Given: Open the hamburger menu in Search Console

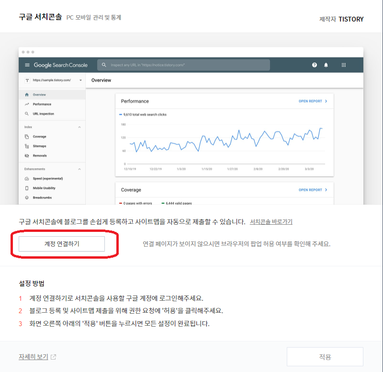Looking at the screenshot, I should click(27, 65).
